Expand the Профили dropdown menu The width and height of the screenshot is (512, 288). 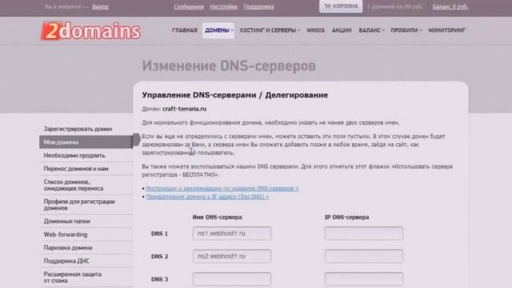coord(406,30)
